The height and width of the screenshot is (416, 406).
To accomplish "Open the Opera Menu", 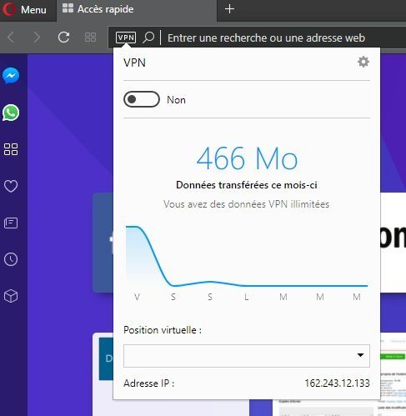I will pyautogui.click(x=24, y=9).
